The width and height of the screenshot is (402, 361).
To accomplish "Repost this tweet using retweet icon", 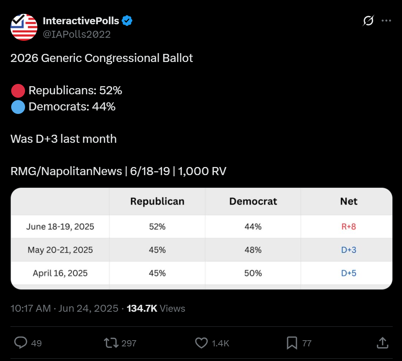I will coord(111,343).
